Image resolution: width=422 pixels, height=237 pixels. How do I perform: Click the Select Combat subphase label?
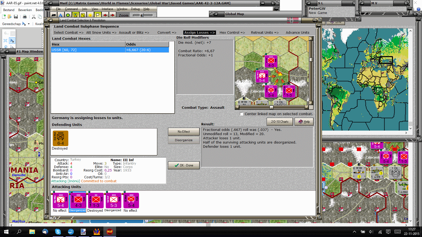[69, 33]
